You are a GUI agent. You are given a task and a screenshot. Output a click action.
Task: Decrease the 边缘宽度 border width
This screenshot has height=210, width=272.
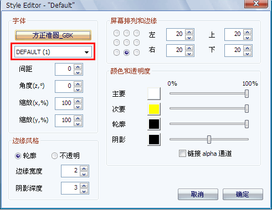(84, 174)
